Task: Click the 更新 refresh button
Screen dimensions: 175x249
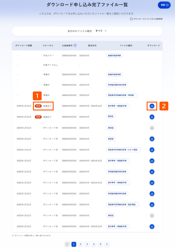Action: (164, 5)
